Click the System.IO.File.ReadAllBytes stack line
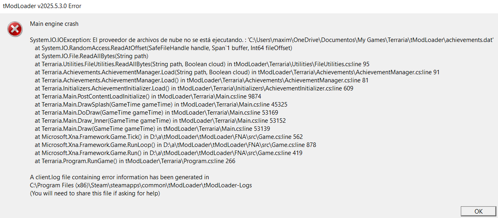Image resolution: width=498 pixels, height=218 pixels. pyautogui.click(x=92, y=56)
